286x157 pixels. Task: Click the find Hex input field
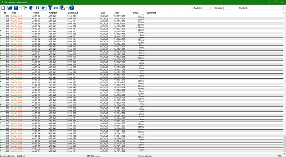(x=207, y=8)
